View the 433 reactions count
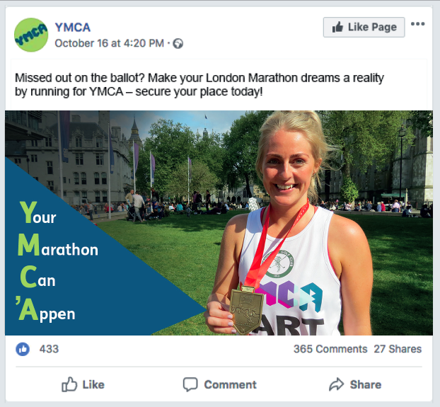The height and width of the screenshot is (407, 440). (x=49, y=349)
